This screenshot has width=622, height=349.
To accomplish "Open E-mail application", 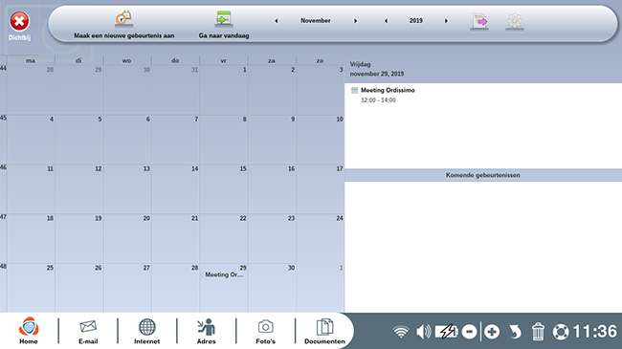I will (x=88, y=331).
